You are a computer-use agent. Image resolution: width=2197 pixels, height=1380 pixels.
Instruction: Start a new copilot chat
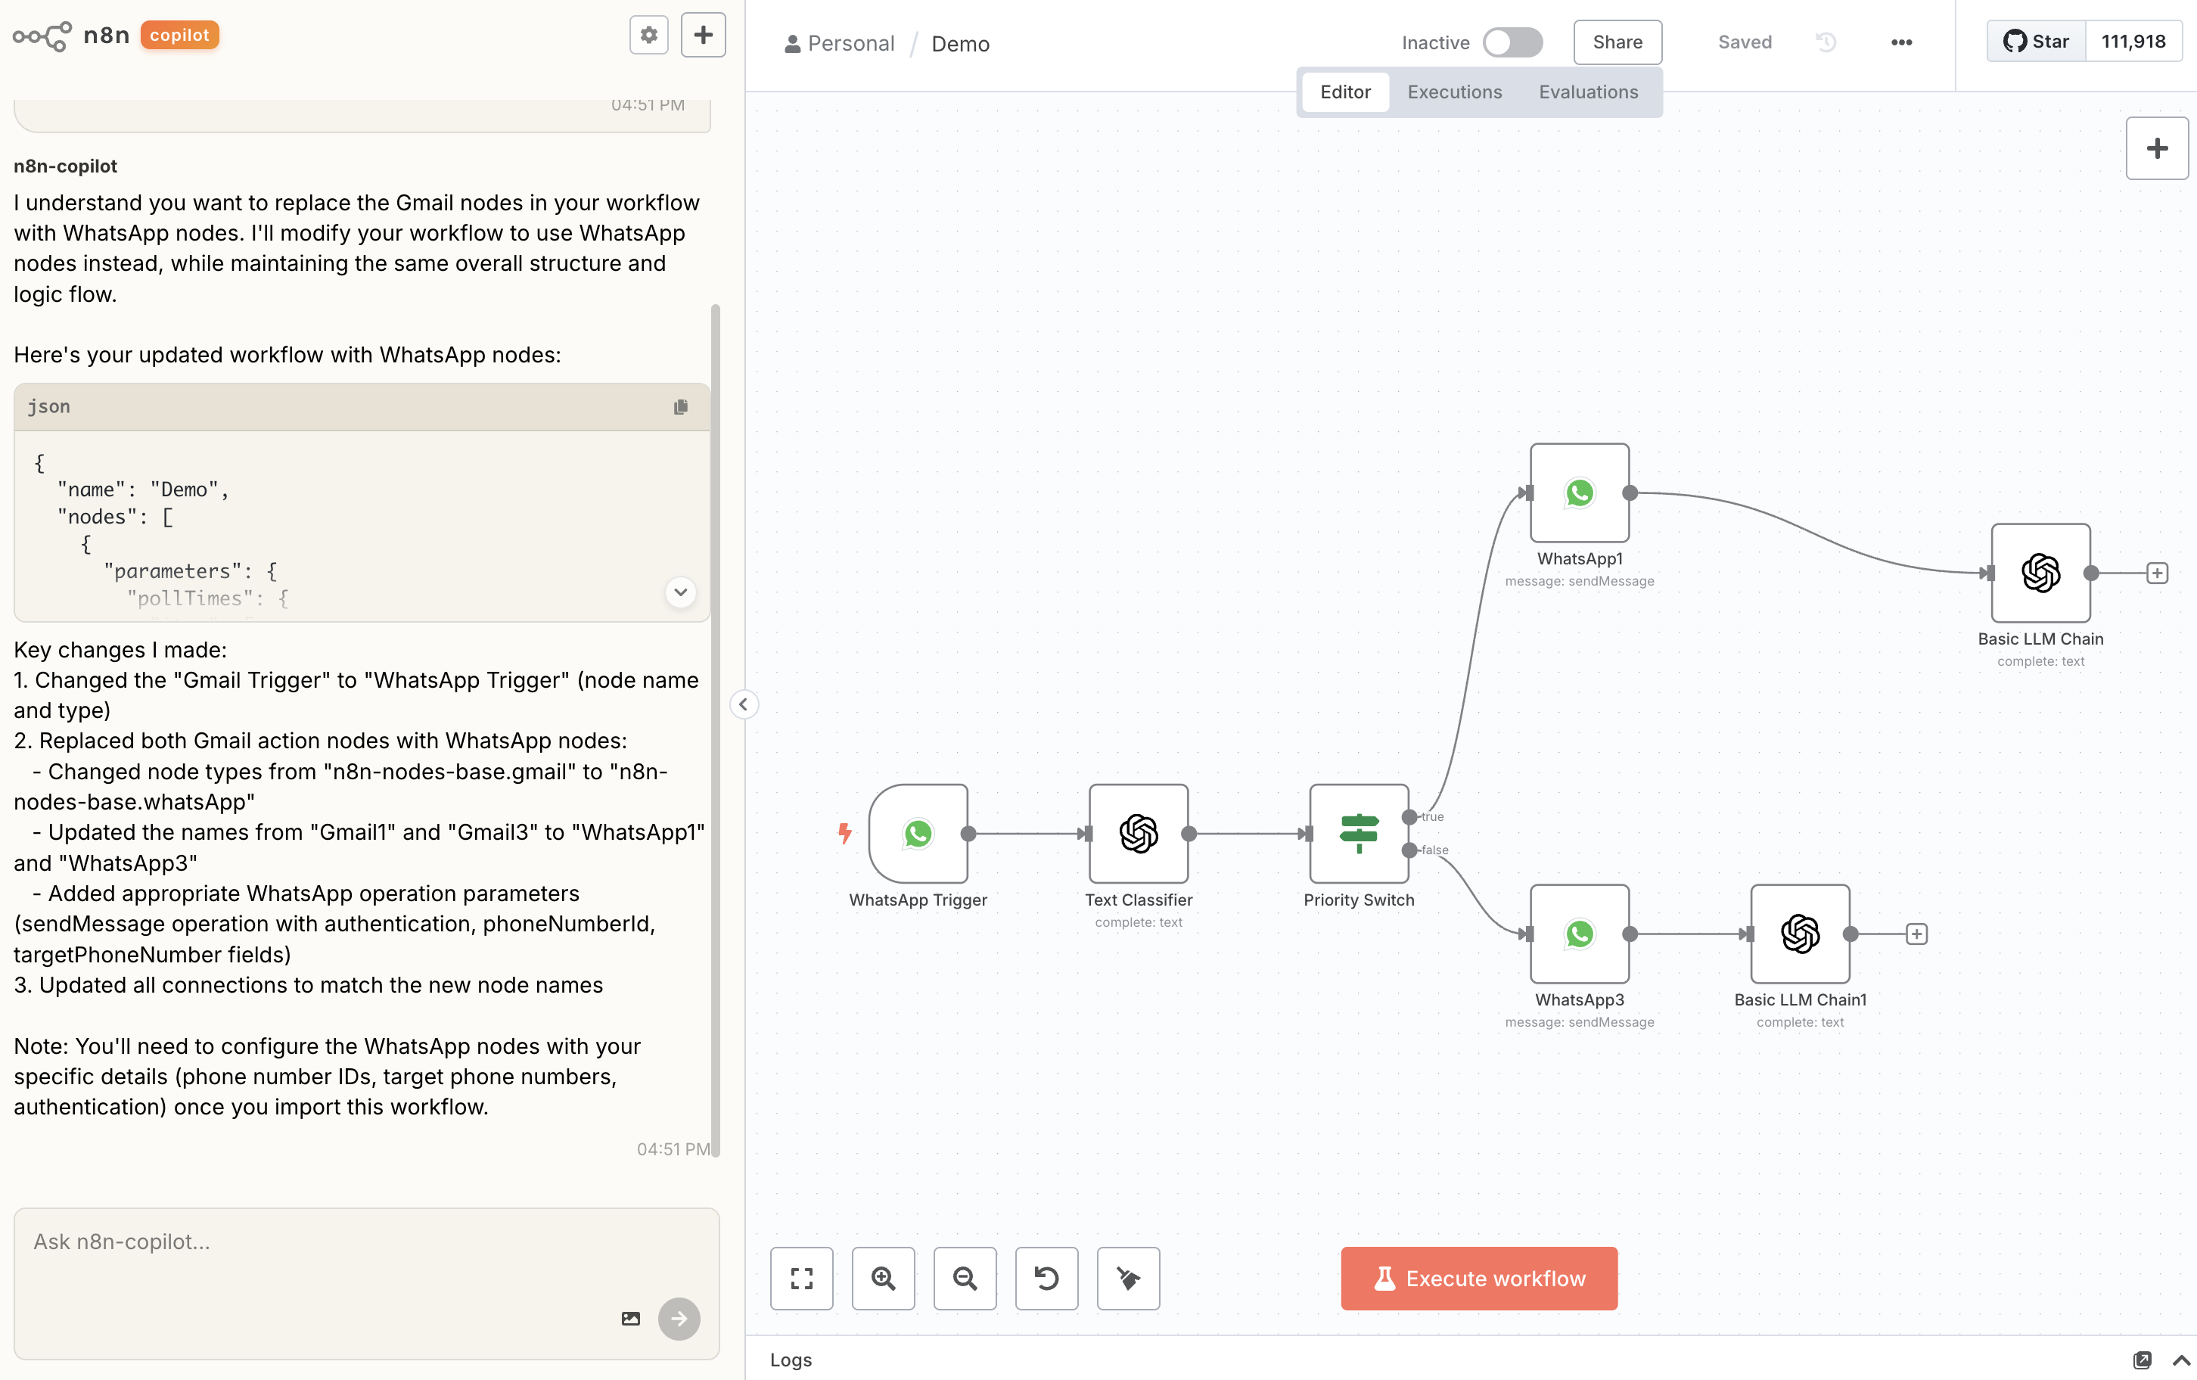704,35
